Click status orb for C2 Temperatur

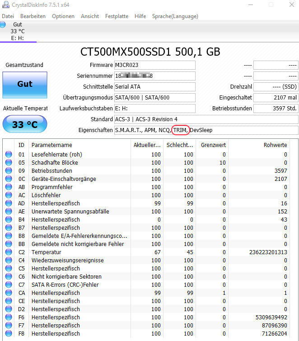[x=9, y=252]
